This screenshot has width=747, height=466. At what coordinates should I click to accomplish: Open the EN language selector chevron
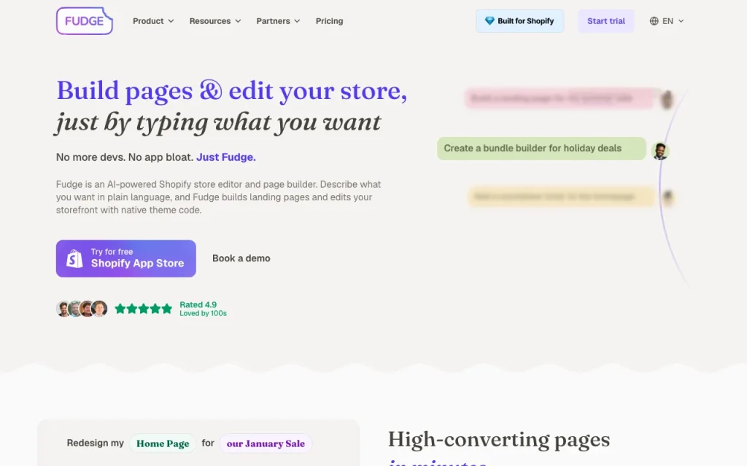(681, 21)
